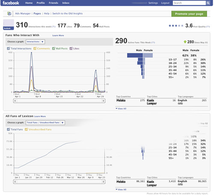Click Logout in the top bar
Image resolution: width=214 pixels, height=196 pixels.
[165, 3]
